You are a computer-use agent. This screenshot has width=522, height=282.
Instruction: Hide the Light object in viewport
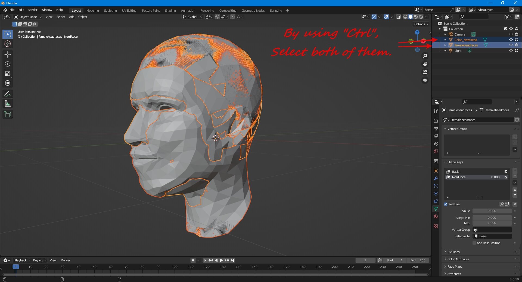coord(511,50)
